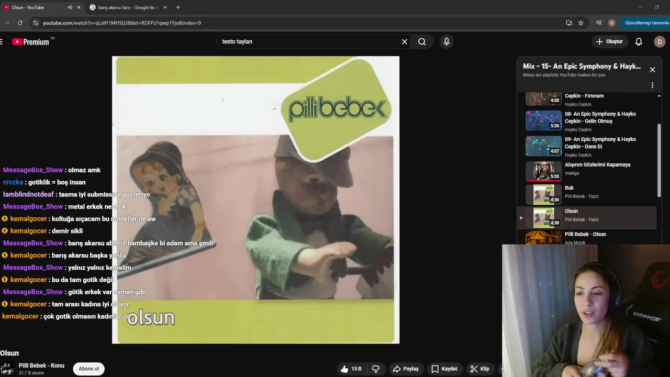The width and height of the screenshot is (670, 377).
Task: Reload the page with the refresh icon
Action: pos(20,23)
